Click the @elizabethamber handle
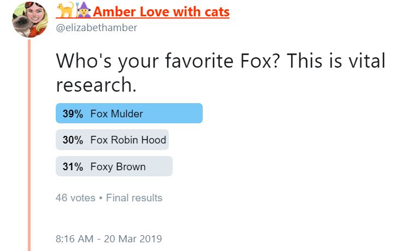Screen dimensions: 418x251 (97, 28)
